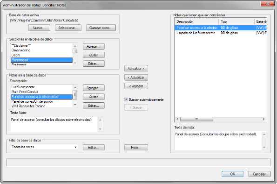The width and height of the screenshot is (277, 184).
Task: Sort by Tipo column header
Action: click(236, 21)
